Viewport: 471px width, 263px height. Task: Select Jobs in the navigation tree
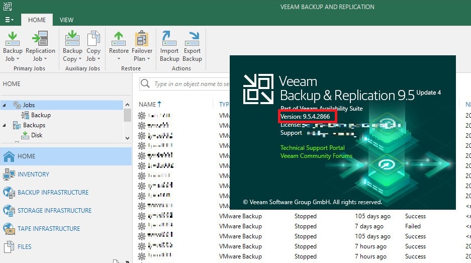29,105
